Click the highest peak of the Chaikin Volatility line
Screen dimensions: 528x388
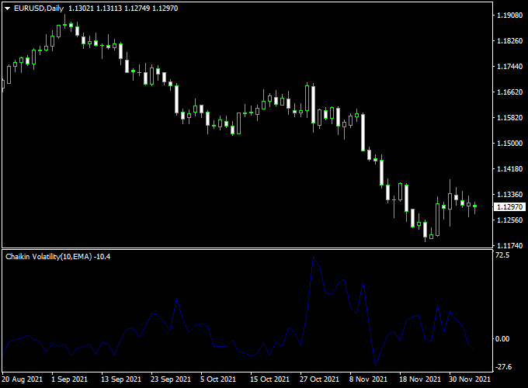pyautogui.click(x=314, y=257)
